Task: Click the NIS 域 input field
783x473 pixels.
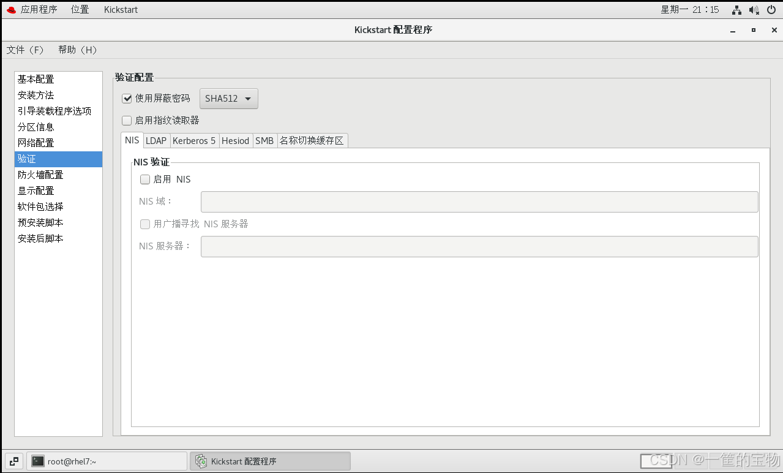Action: 479,202
